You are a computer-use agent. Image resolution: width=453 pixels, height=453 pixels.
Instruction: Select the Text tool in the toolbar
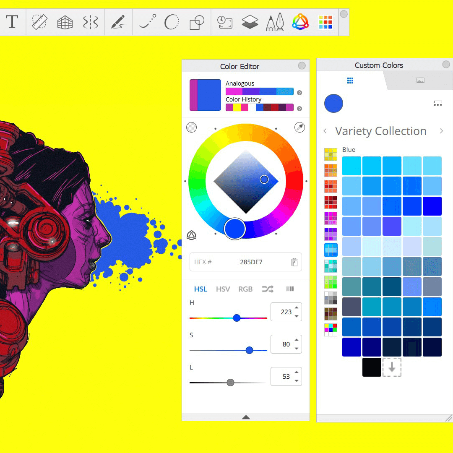click(12, 22)
